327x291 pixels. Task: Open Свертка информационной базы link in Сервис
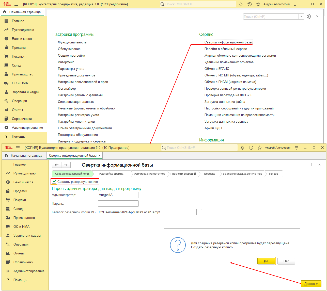click(x=228, y=42)
